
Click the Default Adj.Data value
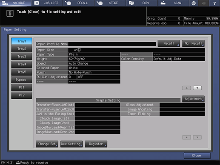pos(179,59)
